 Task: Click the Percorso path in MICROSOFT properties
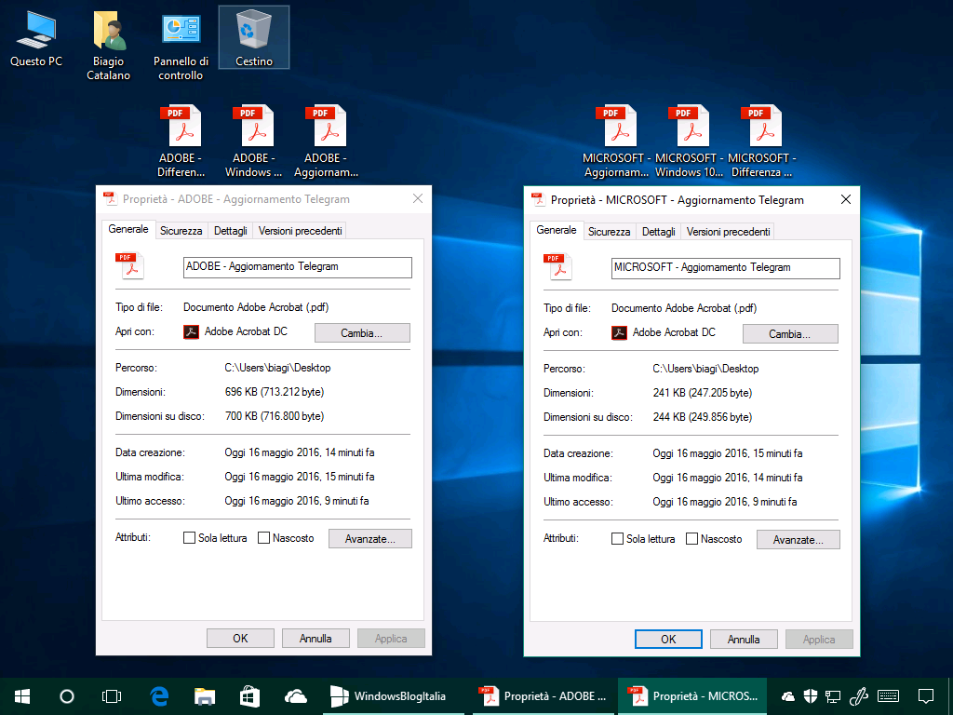(x=705, y=369)
